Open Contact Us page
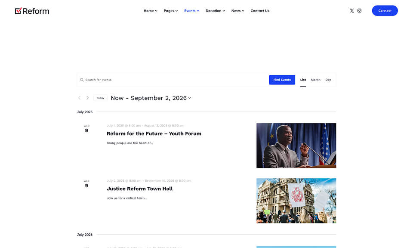 point(260,11)
